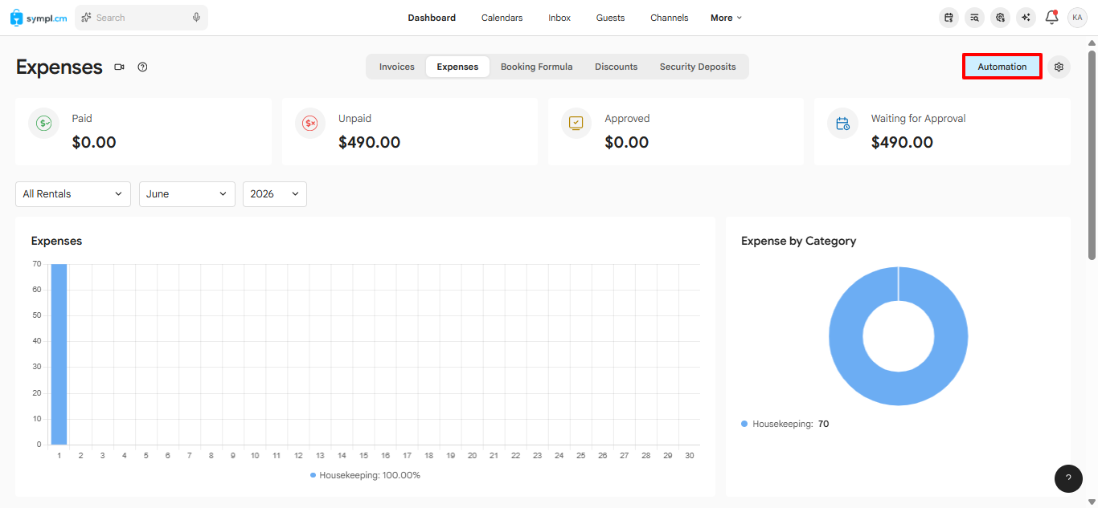The image size is (1098, 508).
Task: Switch to the Discounts tab
Action: click(x=617, y=67)
